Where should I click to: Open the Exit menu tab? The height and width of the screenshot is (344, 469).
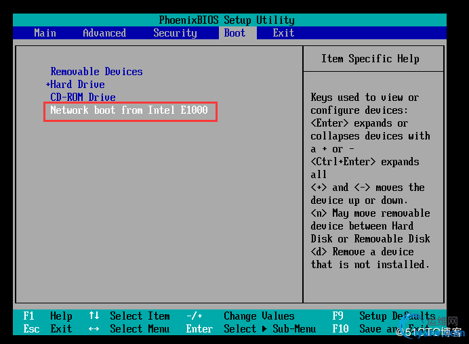point(283,33)
